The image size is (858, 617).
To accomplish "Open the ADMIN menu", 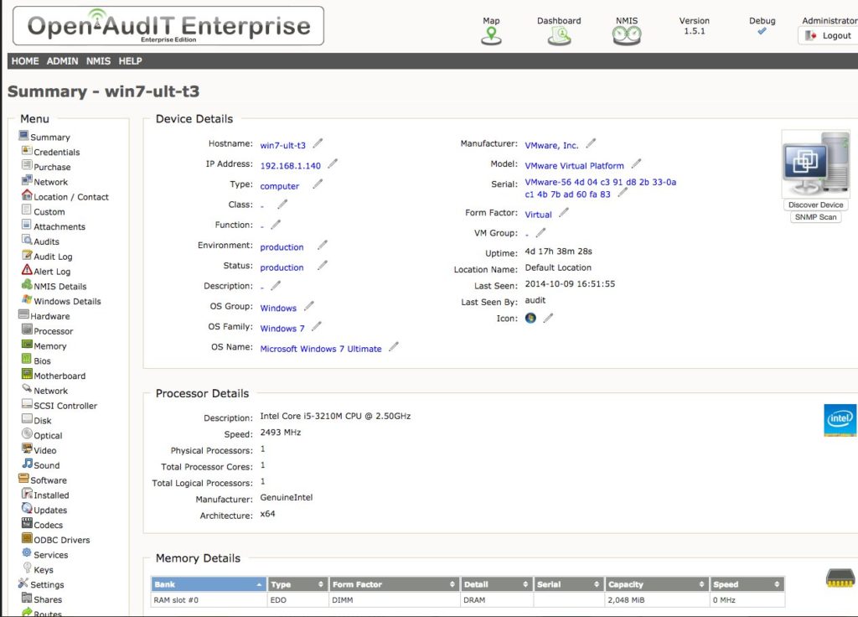I will click(62, 60).
